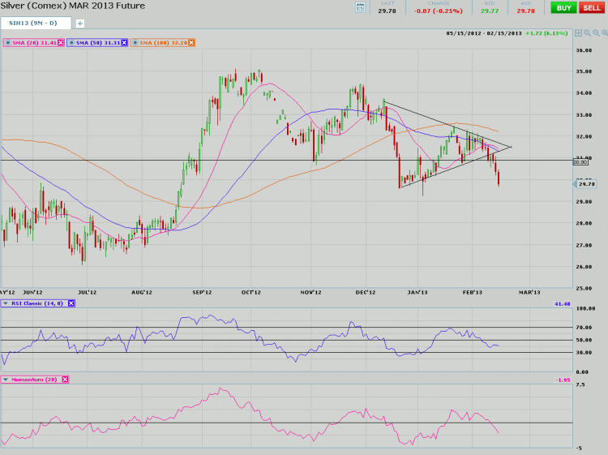
Task: Click the 30.90 price marker on axis
Action: click(580, 162)
